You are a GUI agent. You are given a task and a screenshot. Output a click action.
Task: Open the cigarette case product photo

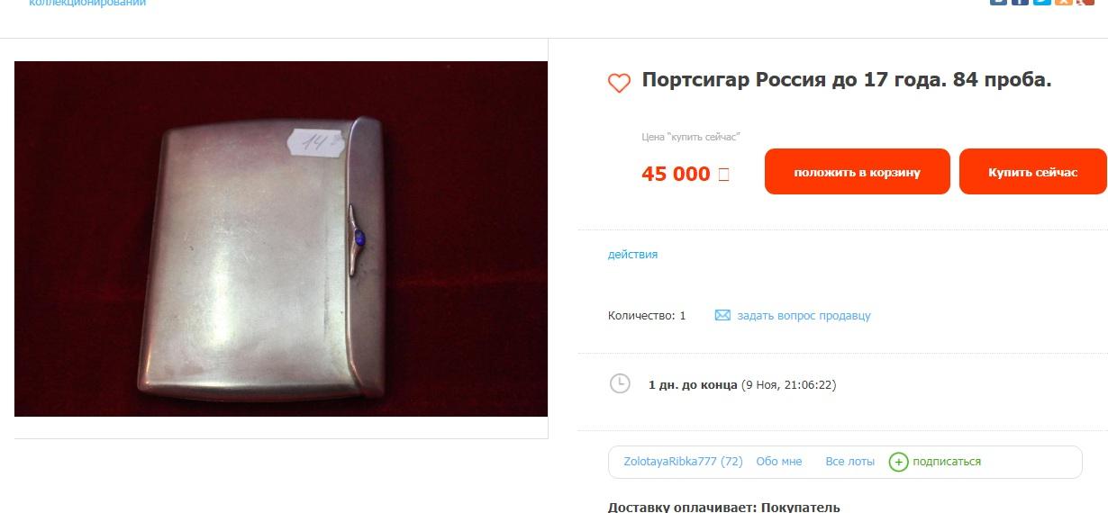(281, 238)
